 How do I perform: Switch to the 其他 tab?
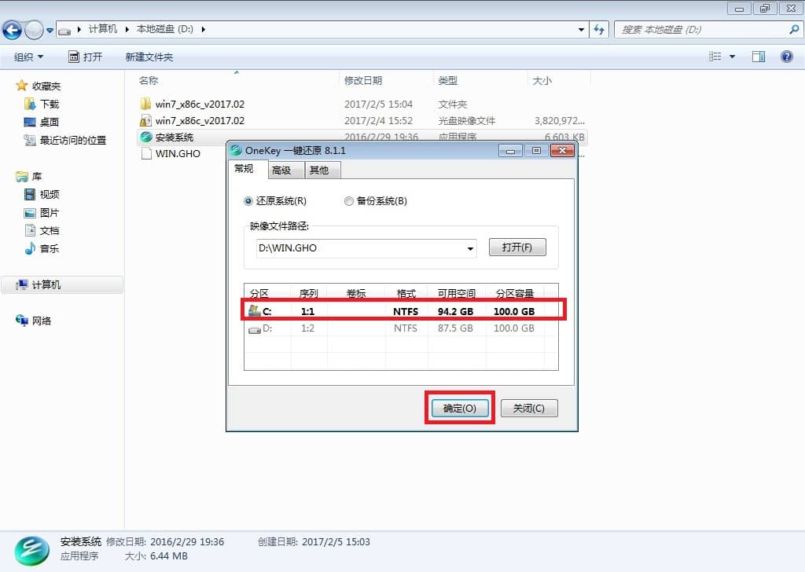tap(318, 170)
